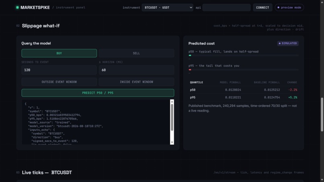Choose OUTSIDE EVENT WINDOW option

tap(59, 82)
